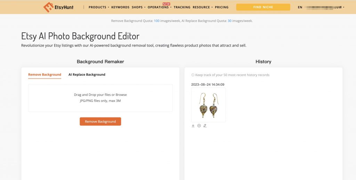
Task: Click the drag and drop upload area
Action: tap(100, 98)
